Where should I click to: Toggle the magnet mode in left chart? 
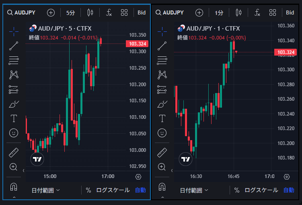click(14, 187)
